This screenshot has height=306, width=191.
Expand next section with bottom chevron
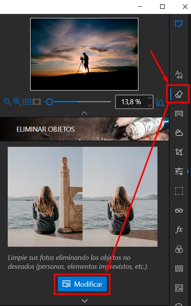(85, 301)
